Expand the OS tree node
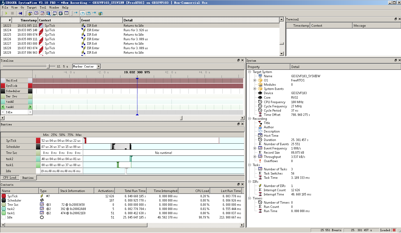This screenshot has width=401, height=233. pos(255,80)
